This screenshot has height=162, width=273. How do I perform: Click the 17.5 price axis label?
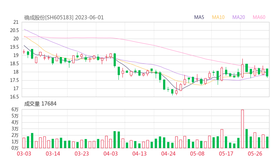tap(14, 80)
